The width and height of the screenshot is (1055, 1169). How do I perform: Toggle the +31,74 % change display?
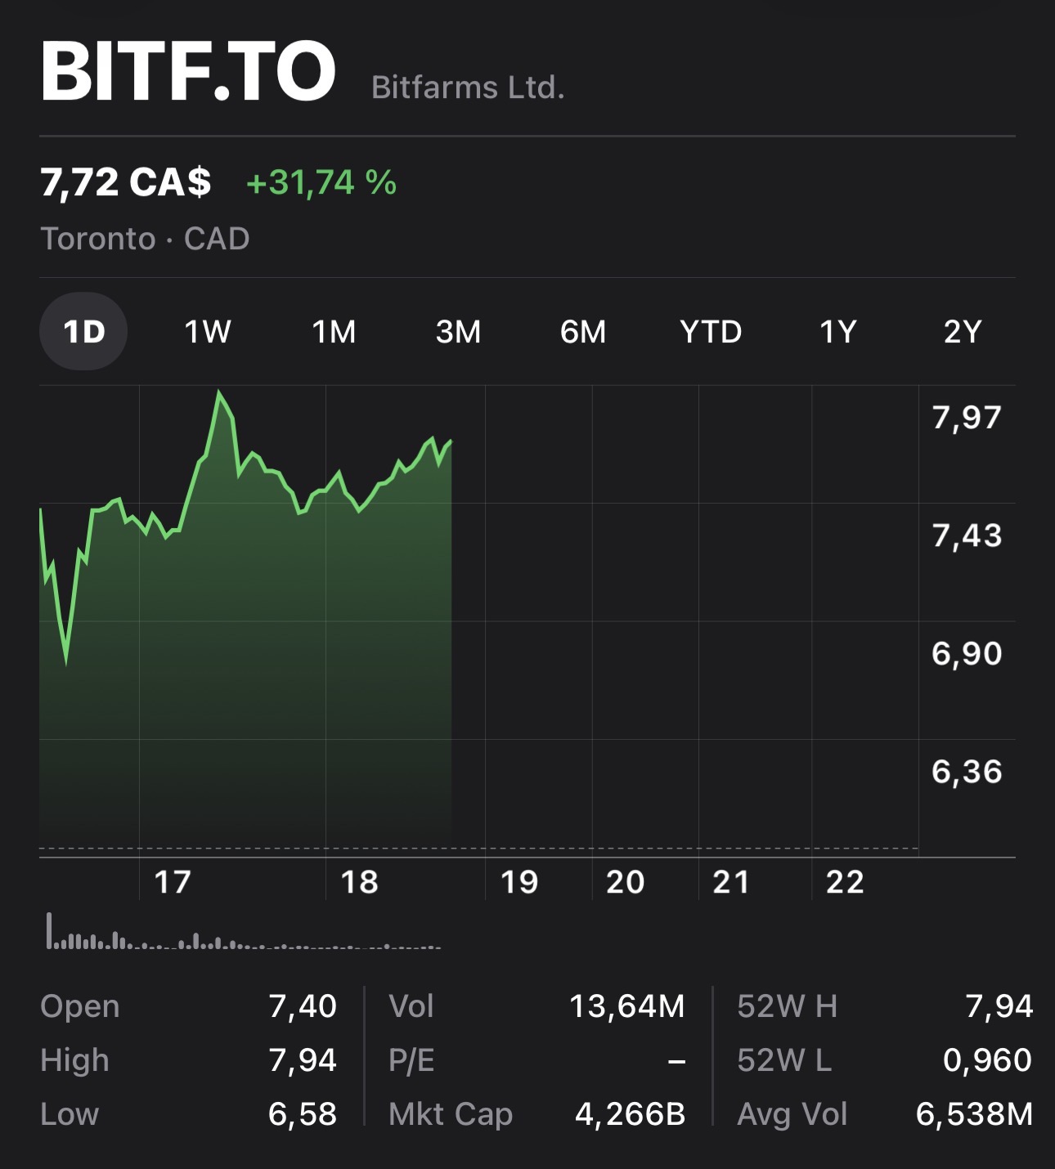(321, 182)
